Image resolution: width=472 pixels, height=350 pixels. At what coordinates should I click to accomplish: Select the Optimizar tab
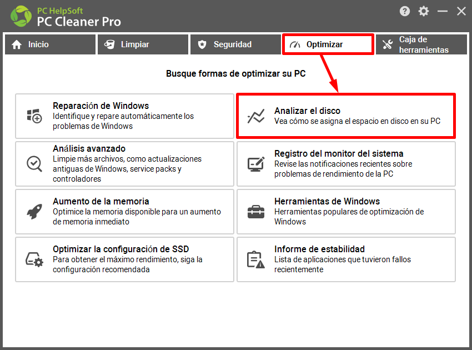tap(328, 44)
